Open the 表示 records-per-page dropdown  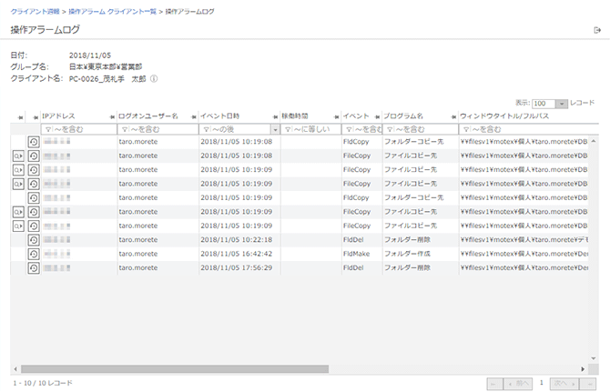(x=561, y=104)
